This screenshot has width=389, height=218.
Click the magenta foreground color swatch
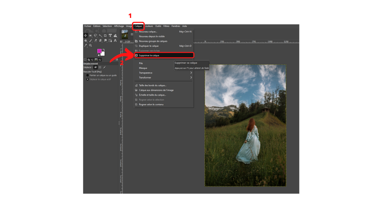pyautogui.click(x=99, y=51)
